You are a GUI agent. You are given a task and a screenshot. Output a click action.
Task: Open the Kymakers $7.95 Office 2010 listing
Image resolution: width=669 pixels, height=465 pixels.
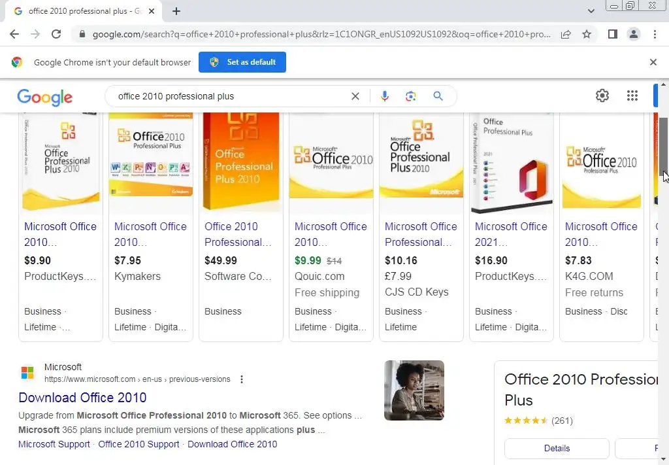coord(150,234)
